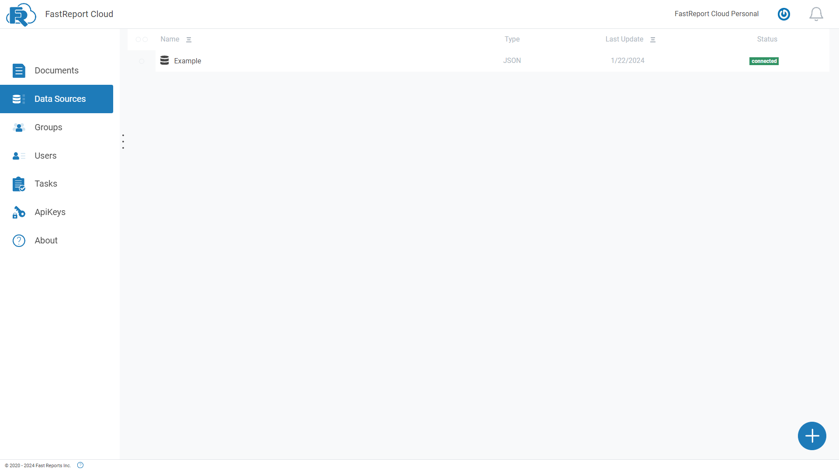This screenshot has height=472, width=839.
Task: Click the Groups icon in the sidebar
Action: coord(18,128)
